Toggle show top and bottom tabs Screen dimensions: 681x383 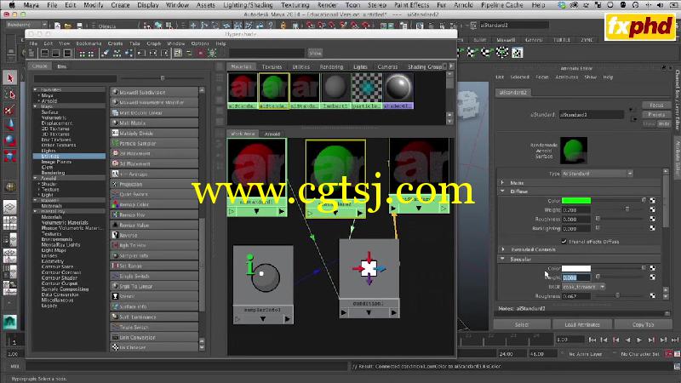[67, 53]
